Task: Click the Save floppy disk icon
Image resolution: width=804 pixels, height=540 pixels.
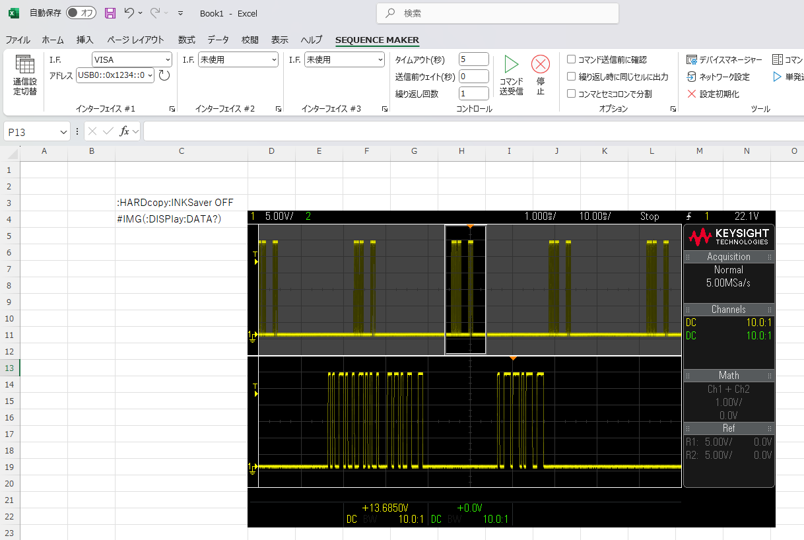Action: point(110,13)
